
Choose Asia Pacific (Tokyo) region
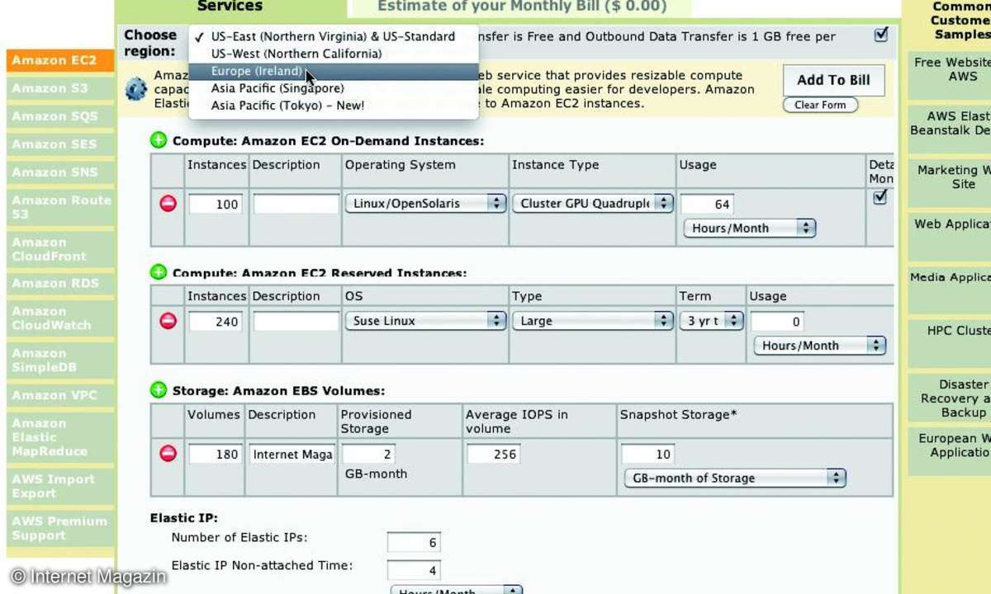(x=334, y=106)
